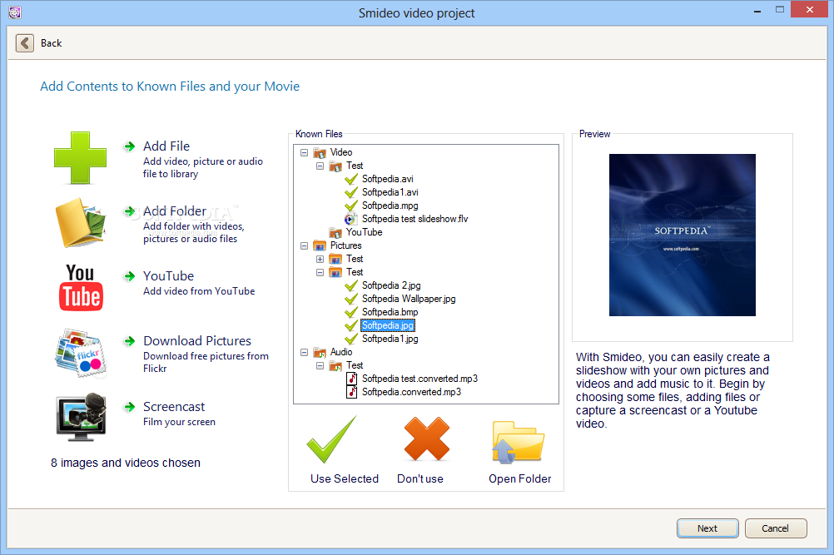
Task: Select the highlighted Softpedia.jpg item
Action: point(388,325)
